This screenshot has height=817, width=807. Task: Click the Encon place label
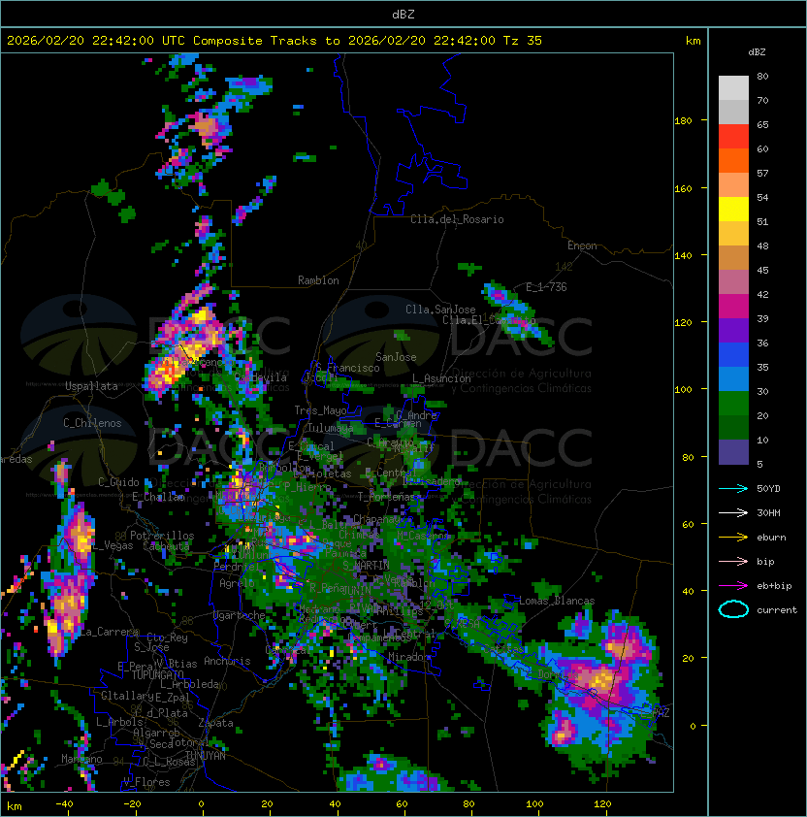tap(582, 245)
